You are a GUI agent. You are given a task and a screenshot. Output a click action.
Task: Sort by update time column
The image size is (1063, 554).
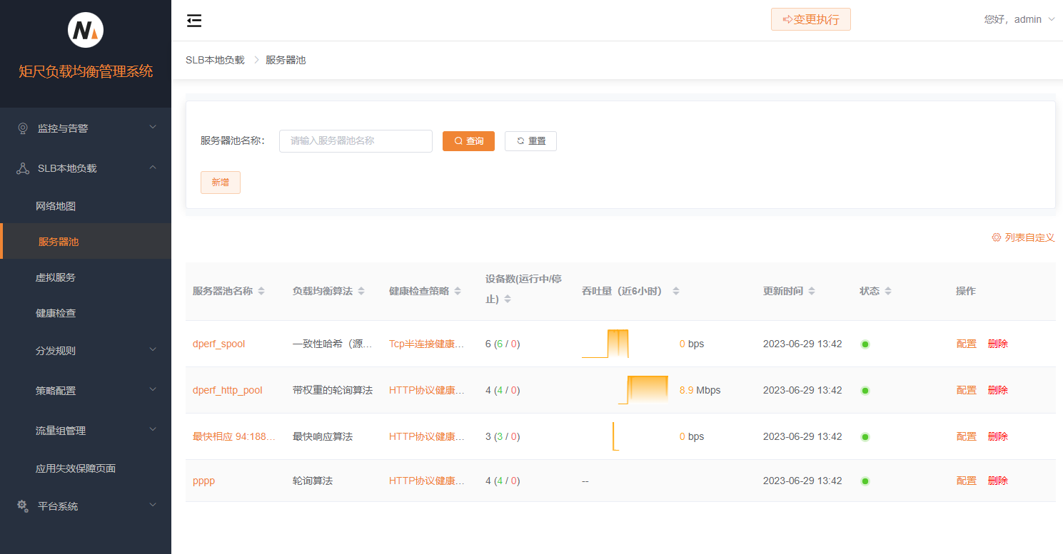(x=812, y=292)
